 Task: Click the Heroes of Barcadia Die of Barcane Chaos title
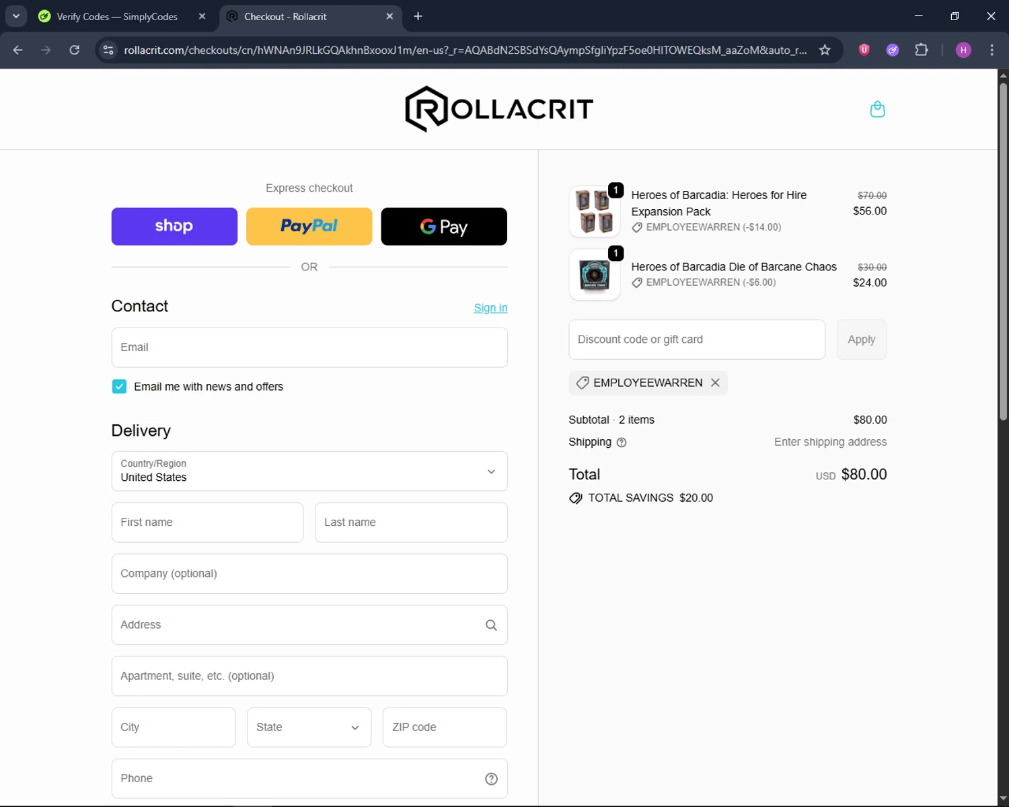click(x=734, y=267)
